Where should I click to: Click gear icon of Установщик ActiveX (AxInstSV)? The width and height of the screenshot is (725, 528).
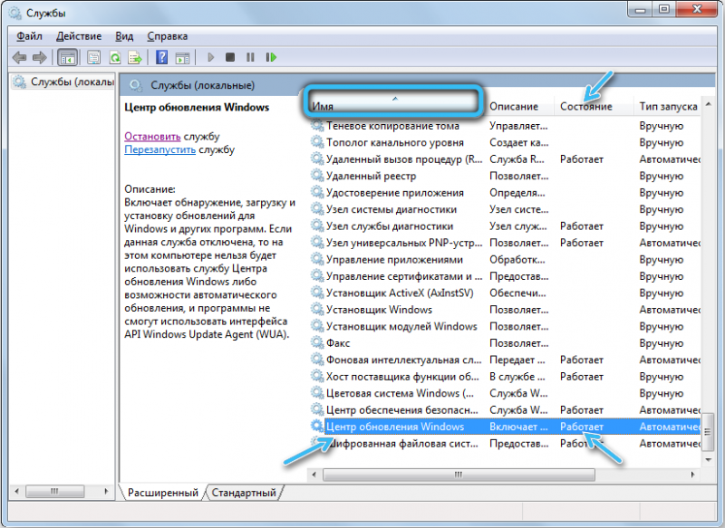point(316,293)
